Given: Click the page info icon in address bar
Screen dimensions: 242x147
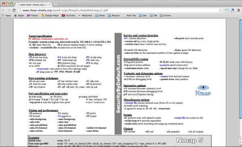Looking at the screenshot, I should point(20,10).
